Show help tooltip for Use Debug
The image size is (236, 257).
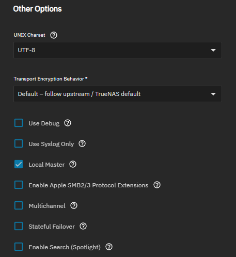(68, 123)
